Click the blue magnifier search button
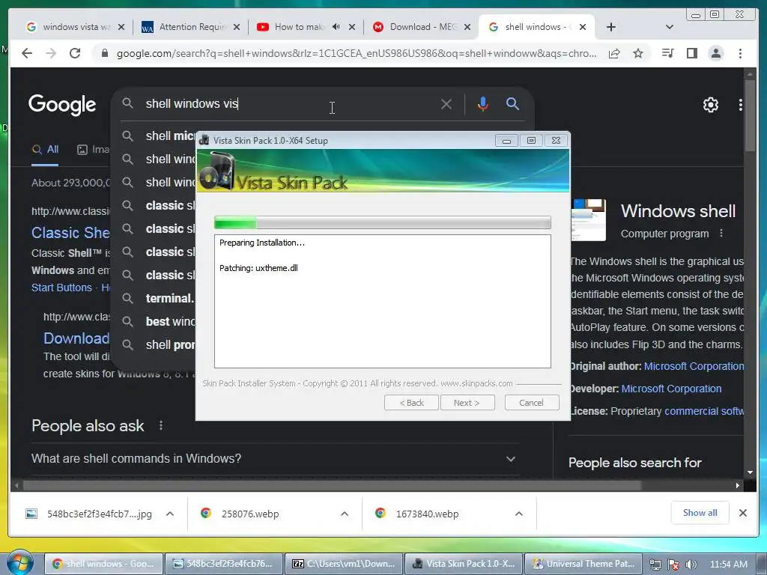 coord(512,103)
